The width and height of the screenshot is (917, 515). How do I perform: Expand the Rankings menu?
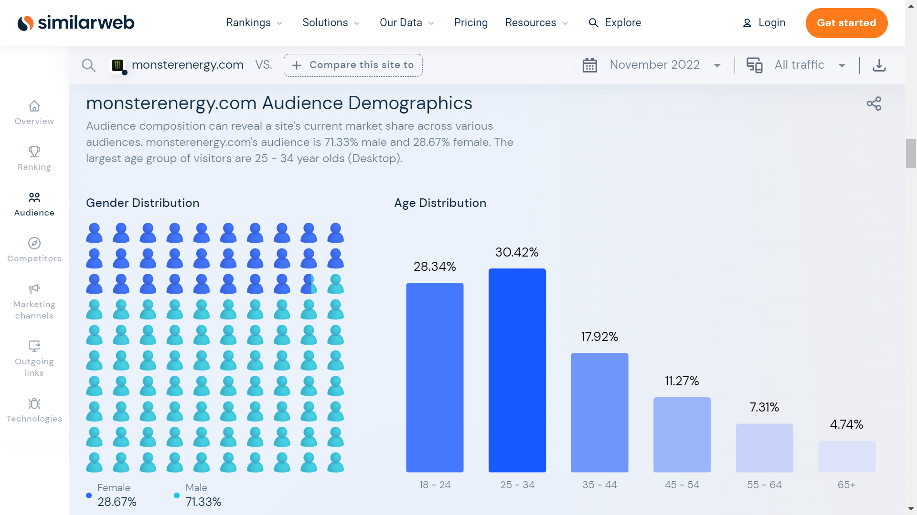click(254, 23)
